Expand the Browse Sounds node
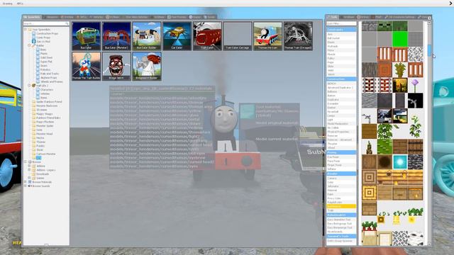This screenshot has height=255, width=454. (x=26, y=186)
